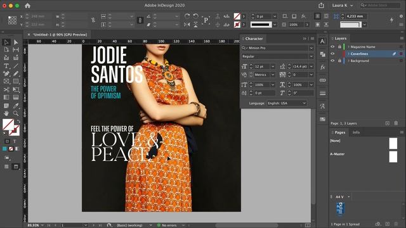
Task: Expand the Background layer
Action: (348, 61)
